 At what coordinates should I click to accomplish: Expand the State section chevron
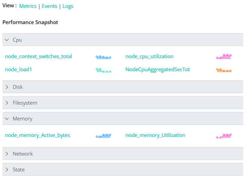7,170
